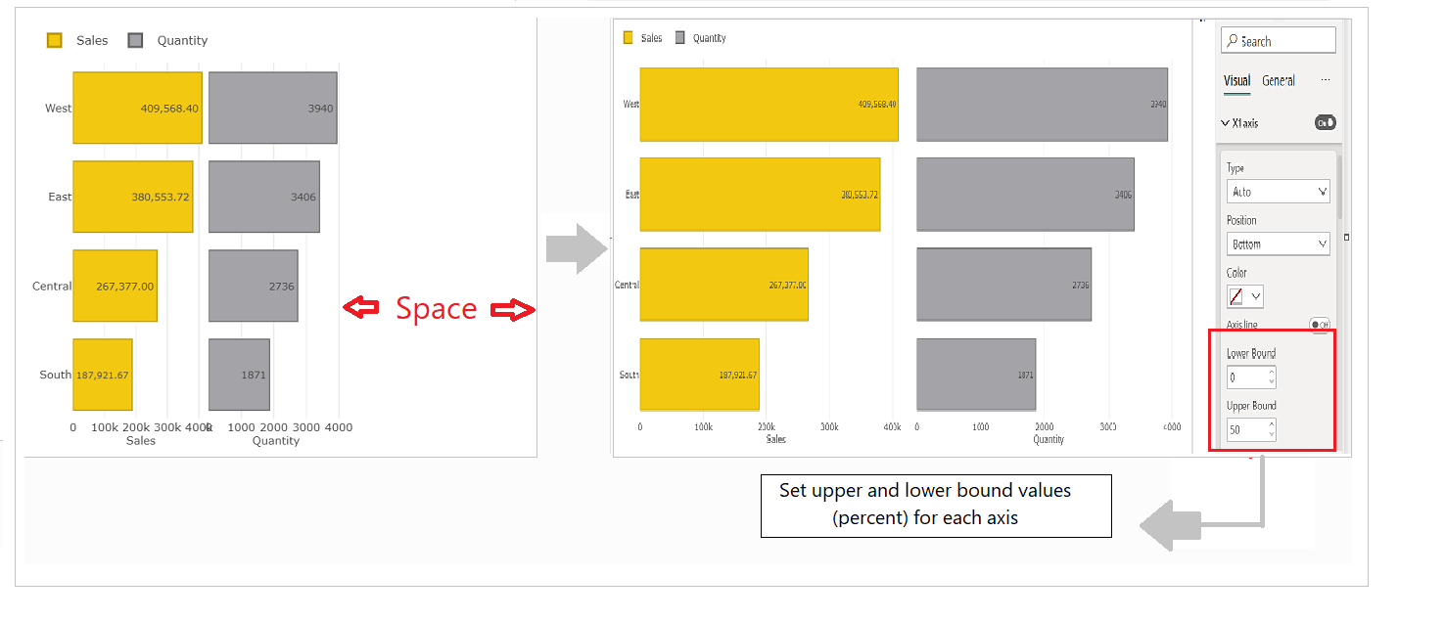Viewport: 1445px width, 620px height.
Task: Toggle the X1 axis switch off
Action: [x=1325, y=123]
